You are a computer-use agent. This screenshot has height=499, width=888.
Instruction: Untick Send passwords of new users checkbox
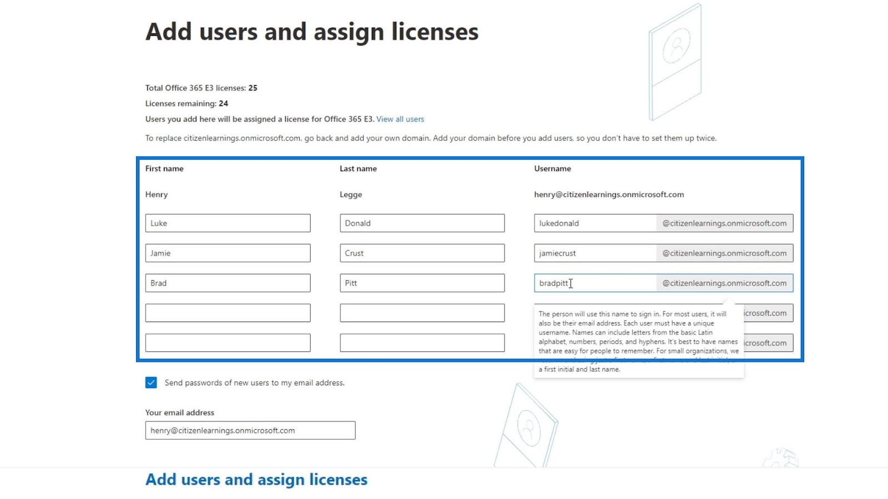coord(151,383)
